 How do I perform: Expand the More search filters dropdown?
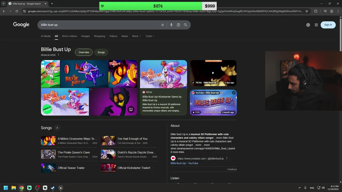(136, 36)
